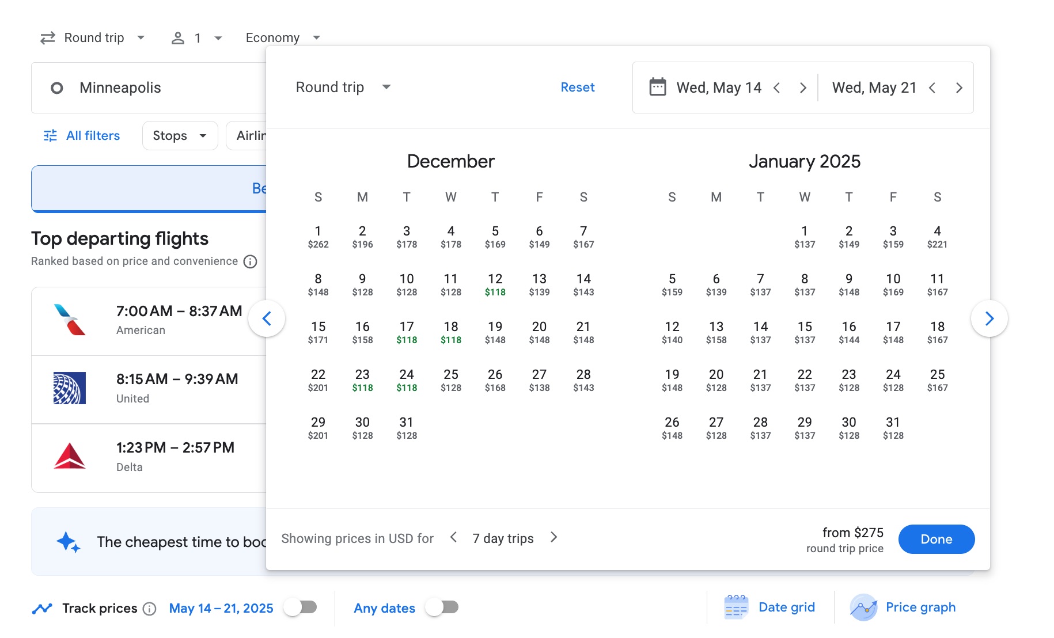Viewport: 1054px width, 638px height.
Task: Open the All filters panel
Action: [x=81, y=135]
